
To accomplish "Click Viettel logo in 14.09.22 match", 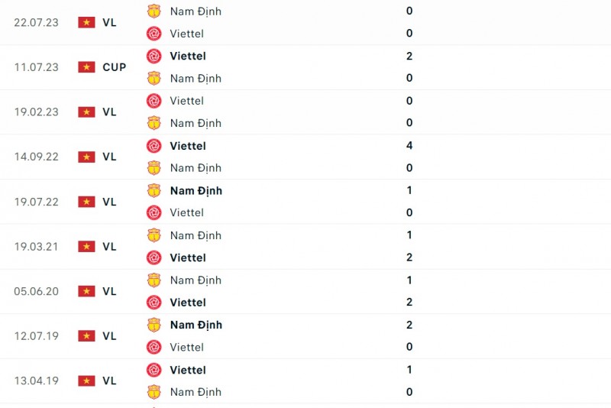I will 154,146.
